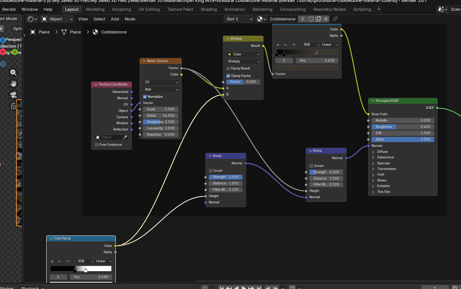Add a color stop in the lower Color Ramp
Viewport: 461px width, 289px height.
pyautogui.click(x=53, y=261)
